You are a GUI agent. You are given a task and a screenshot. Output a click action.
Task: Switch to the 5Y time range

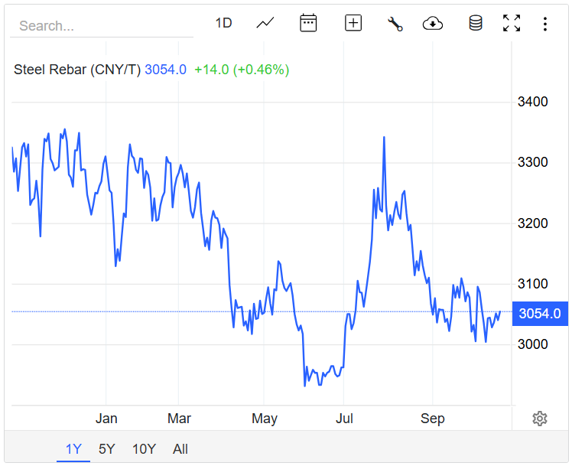107,449
